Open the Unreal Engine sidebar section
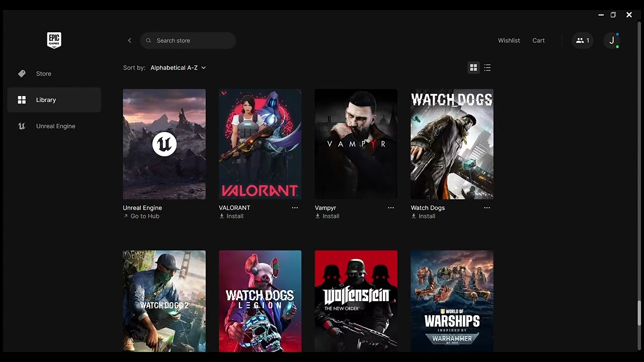This screenshot has height=362, width=644. [54, 126]
